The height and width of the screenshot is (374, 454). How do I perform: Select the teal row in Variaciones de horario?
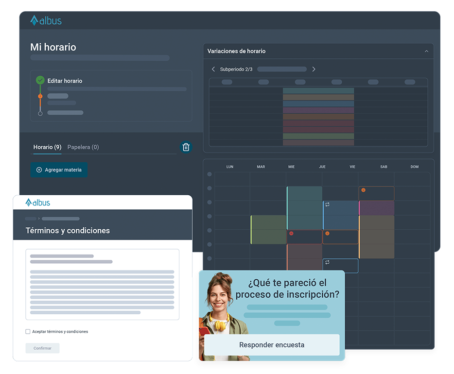click(318, 91)
